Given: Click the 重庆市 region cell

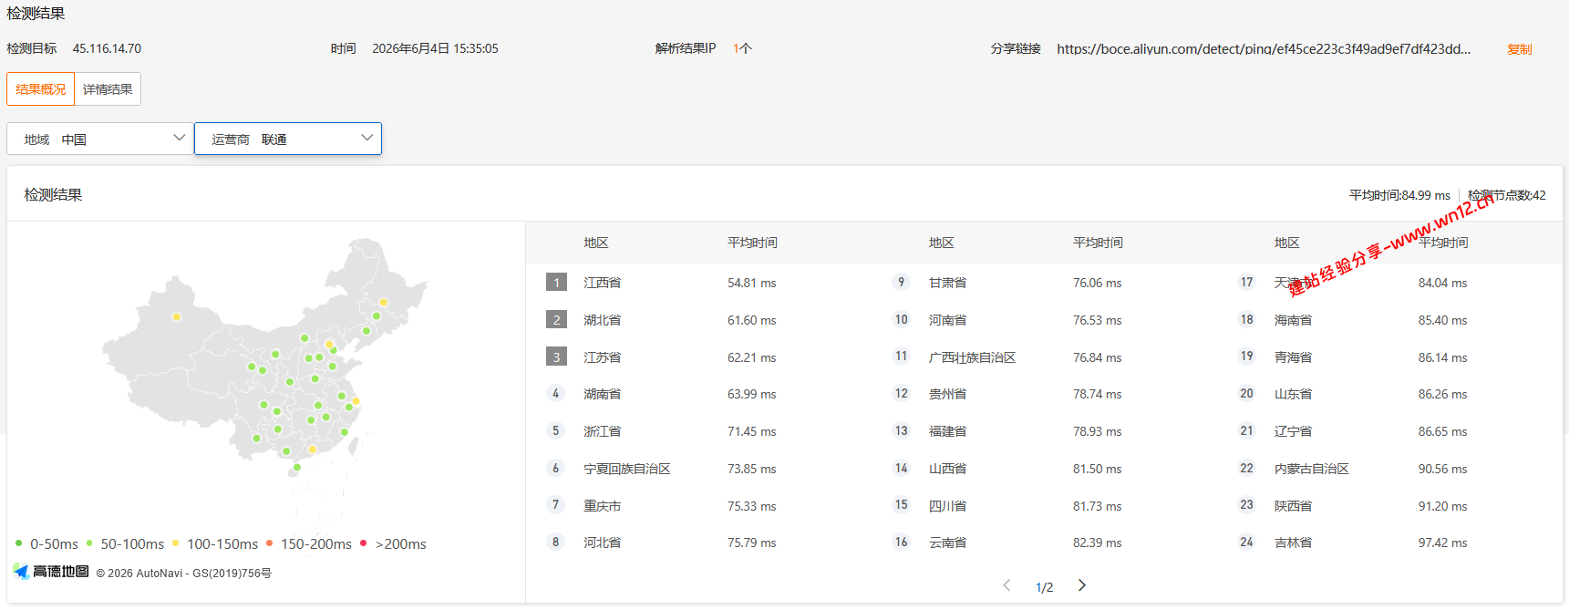Looking at the screenshot, I should pyautogui.click(x=603, y=507).
